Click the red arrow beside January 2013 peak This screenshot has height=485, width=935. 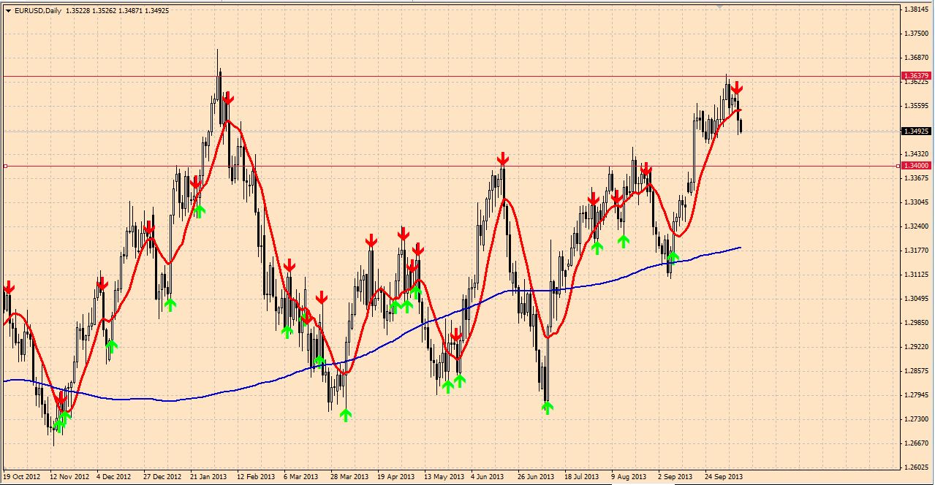228,98
